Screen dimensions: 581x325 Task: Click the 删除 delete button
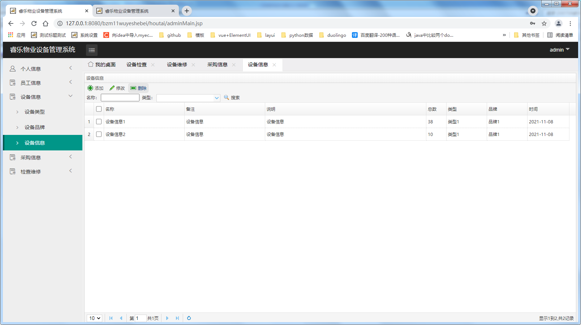pyautogui.click(x=138, y=88)
